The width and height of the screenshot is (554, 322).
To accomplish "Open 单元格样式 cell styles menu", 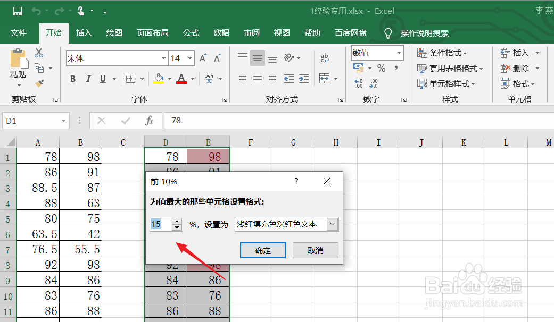I will click(446, 83).
